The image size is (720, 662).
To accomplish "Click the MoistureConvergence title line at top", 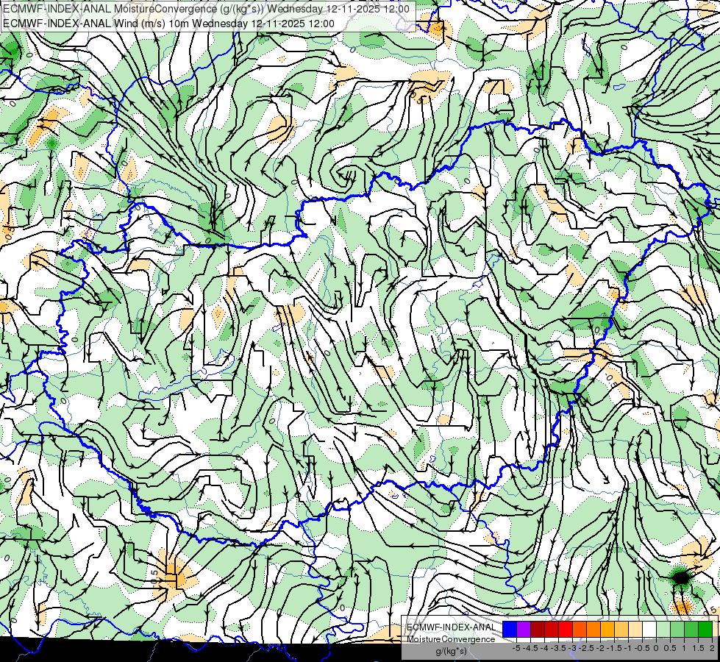I will [206, 8].
